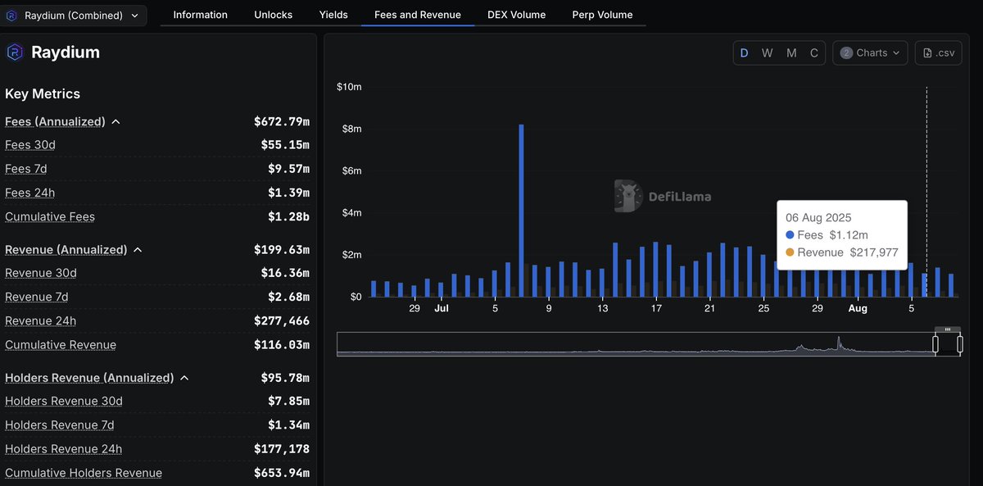Image resolution: width=983 pixels, height=486 pixels.
Task: Open the Holders Revenue 30d link
Action: point(63,401)
